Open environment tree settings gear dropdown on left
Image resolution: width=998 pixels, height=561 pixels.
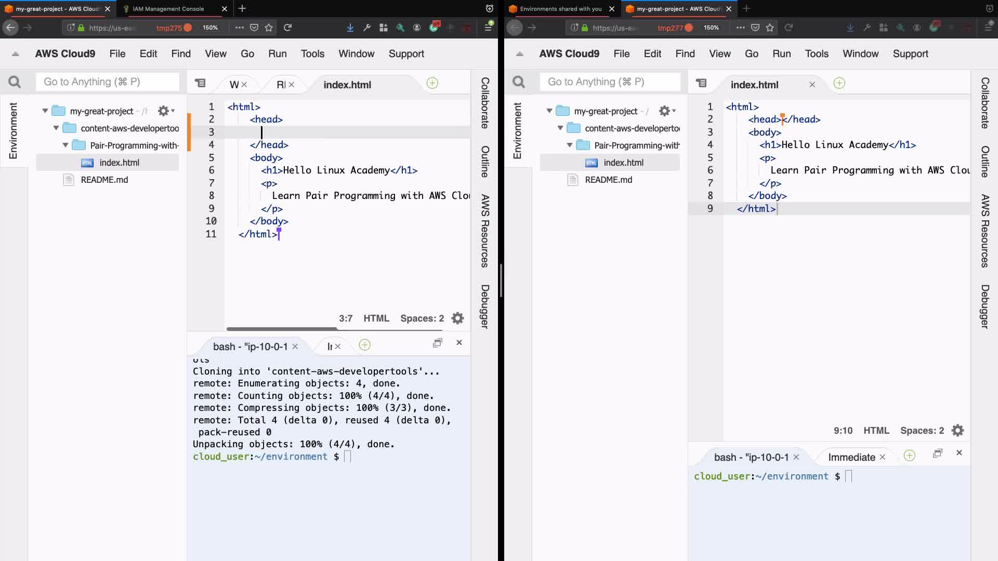pyautogui.click(x=166, y=111)
